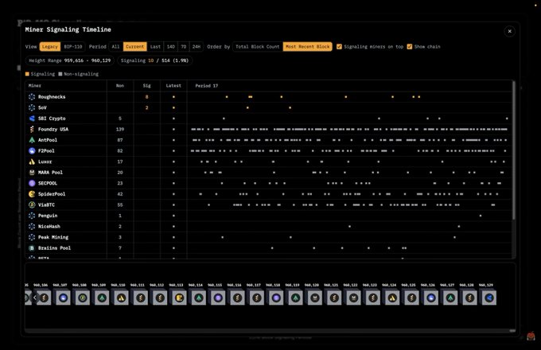The image size is (541, 350).
Task: Click ViaBTC non-signaling count 55
Action: coord(120,204)
